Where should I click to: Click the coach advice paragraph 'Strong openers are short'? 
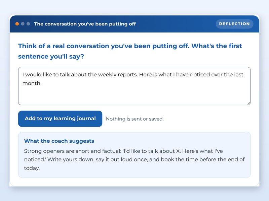coord(134,159)
